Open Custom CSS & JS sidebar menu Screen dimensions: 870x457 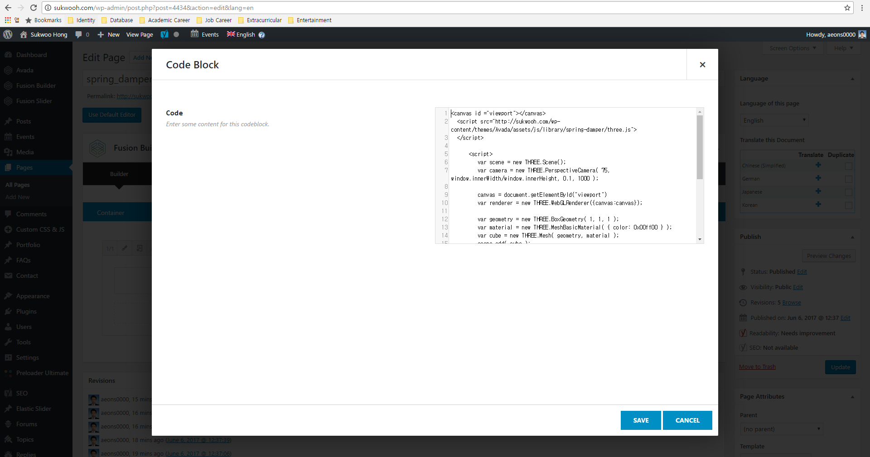coord(40,229)
